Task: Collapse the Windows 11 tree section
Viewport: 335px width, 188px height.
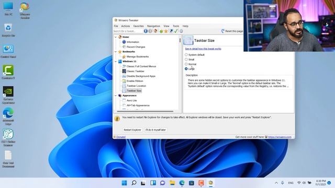Action: pyautogui.click(x=116, y=62)
